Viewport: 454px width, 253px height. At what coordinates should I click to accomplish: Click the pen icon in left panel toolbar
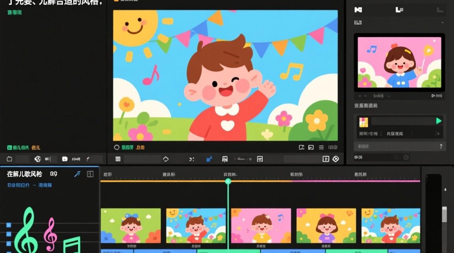pyautogui.click(x=88, y=159)
